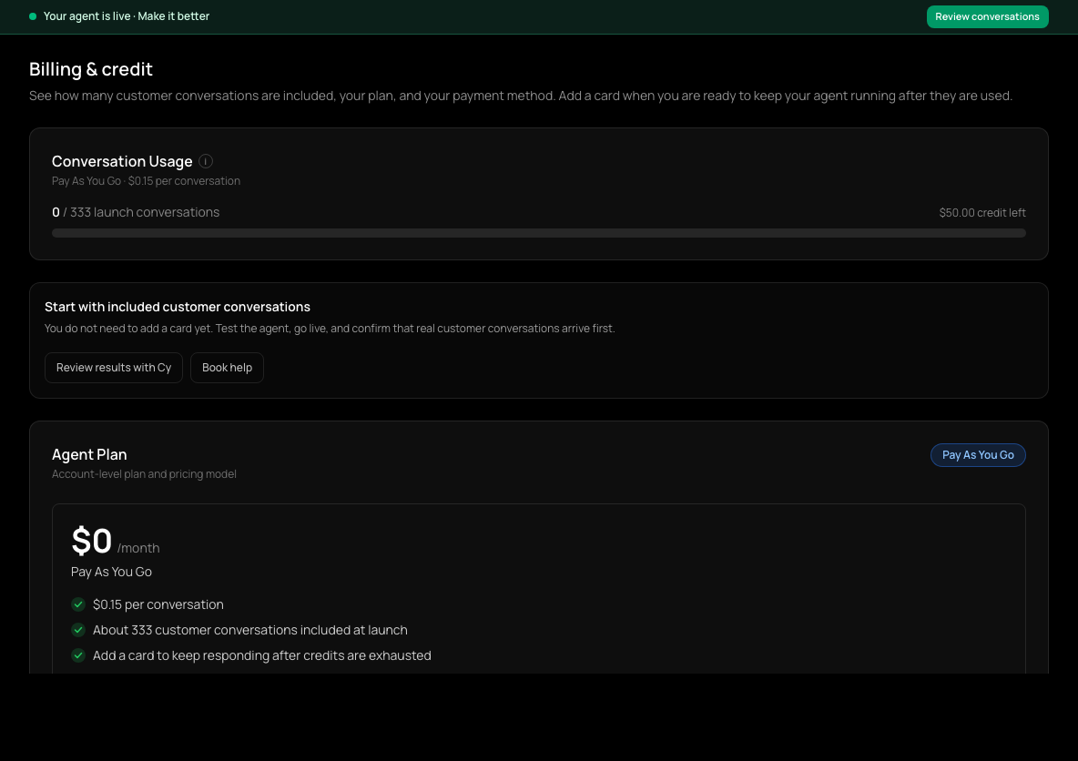1078x761 pixels.
Task: Click the conversation usage progress bar
Action: 539,233
